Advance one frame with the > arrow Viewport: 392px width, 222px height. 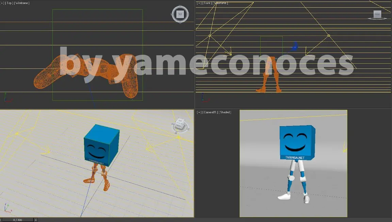pos(35,220)
